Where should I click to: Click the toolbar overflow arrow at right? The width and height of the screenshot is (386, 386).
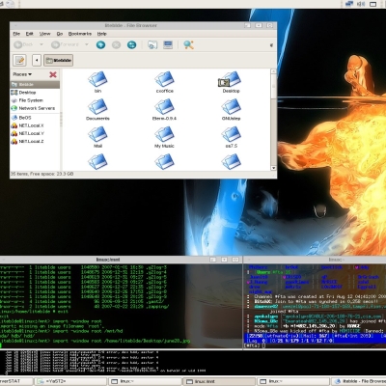[271, 45]
